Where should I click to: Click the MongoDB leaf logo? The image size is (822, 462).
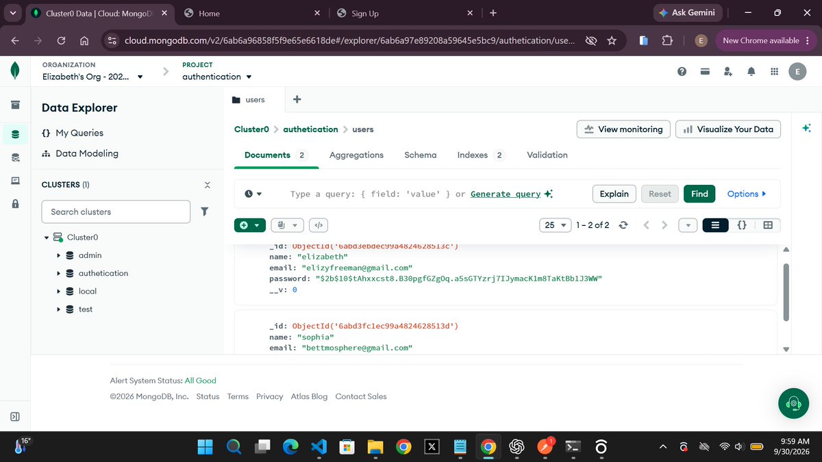(15, 70)
